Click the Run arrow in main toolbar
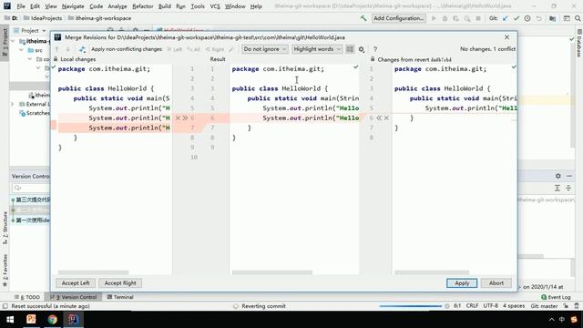Screen dimensions: 583x328 [x=434, y=18]
